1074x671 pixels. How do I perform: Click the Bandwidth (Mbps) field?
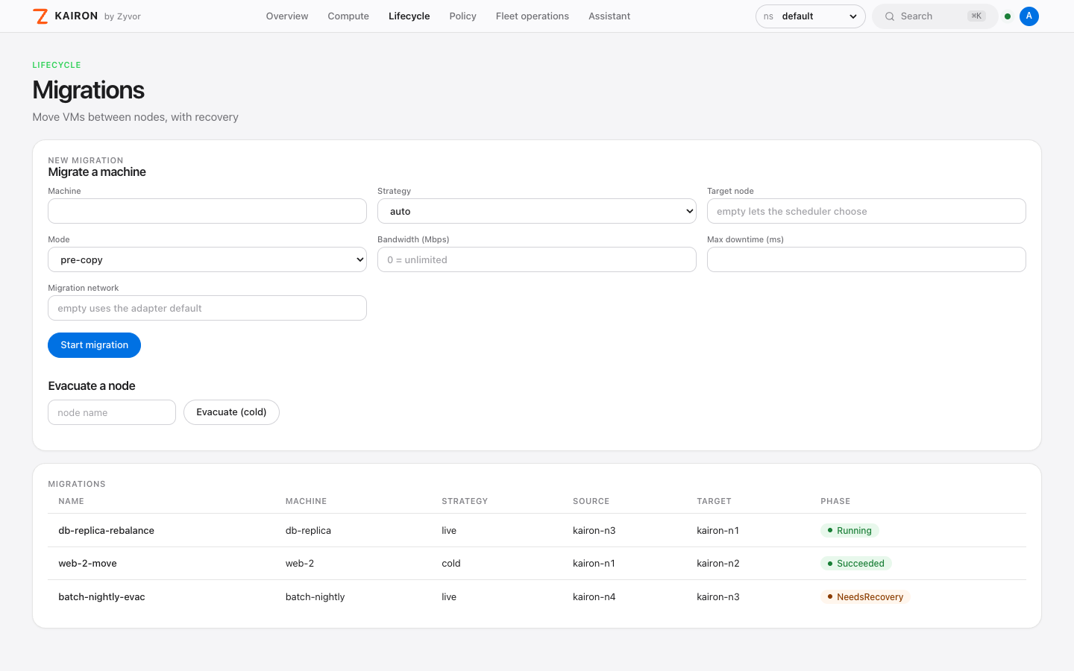(x=537, y=259)
